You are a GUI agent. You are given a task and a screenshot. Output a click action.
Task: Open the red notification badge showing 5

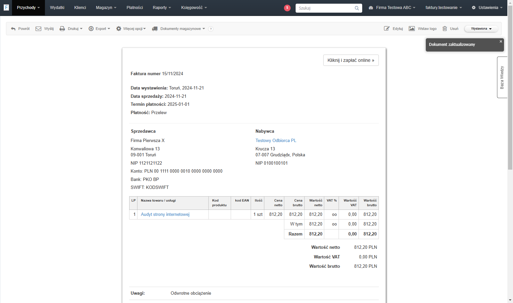[x=287, y=8]
